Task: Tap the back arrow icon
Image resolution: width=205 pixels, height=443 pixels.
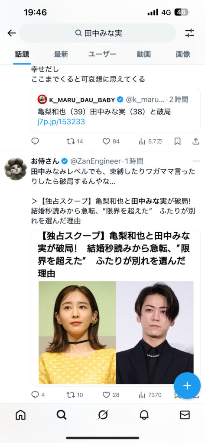Action: tap(12, 33)
